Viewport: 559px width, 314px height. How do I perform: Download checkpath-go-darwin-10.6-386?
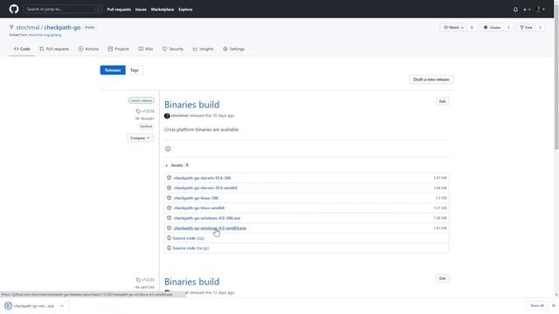tap(202, 178)
